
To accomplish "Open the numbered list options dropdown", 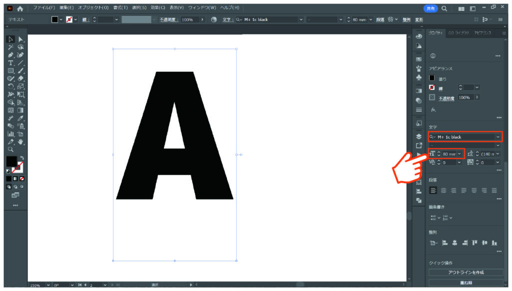I will [451, 218].
